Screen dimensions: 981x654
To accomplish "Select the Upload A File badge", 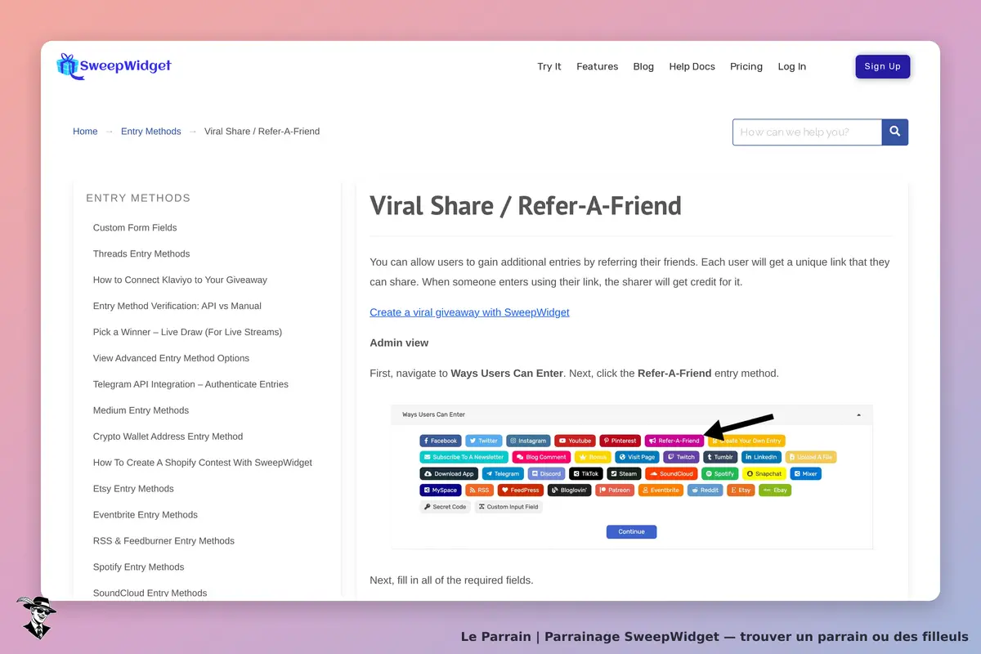I will coord(810,457).
